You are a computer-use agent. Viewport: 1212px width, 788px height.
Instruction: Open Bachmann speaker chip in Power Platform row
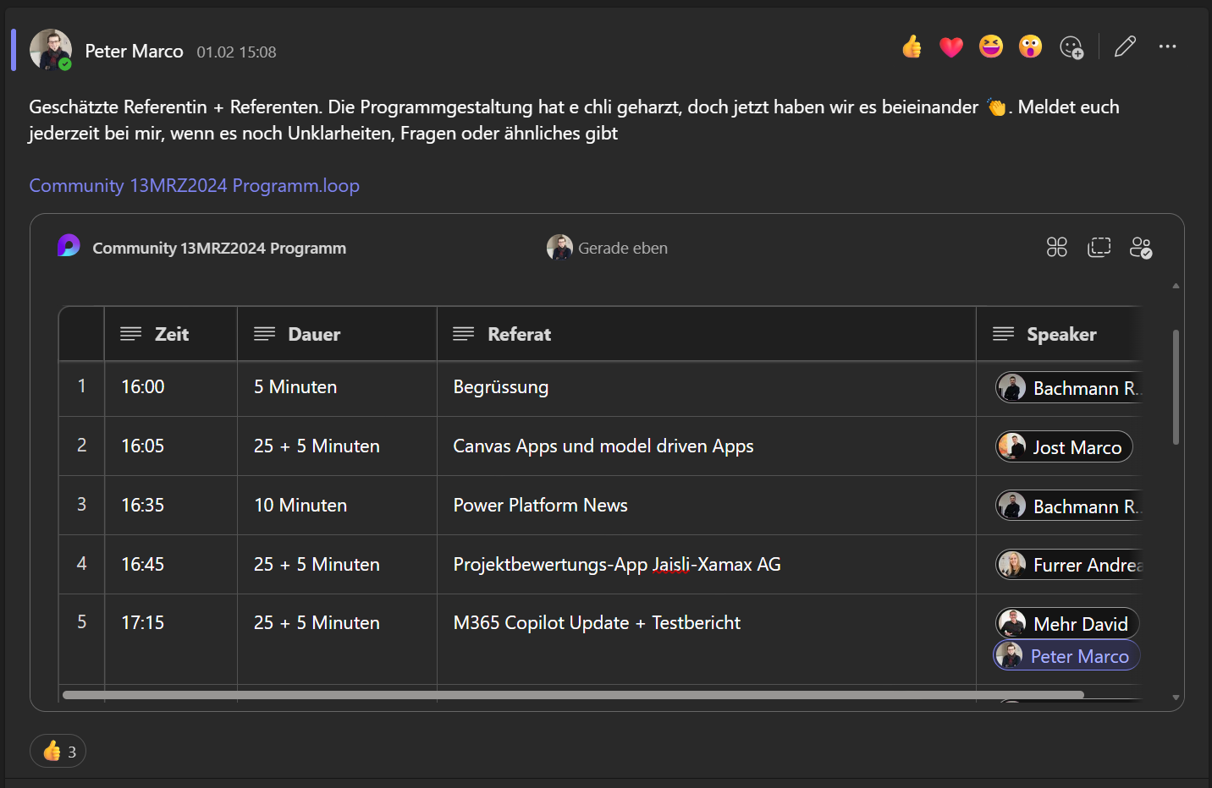(1069, 506)
